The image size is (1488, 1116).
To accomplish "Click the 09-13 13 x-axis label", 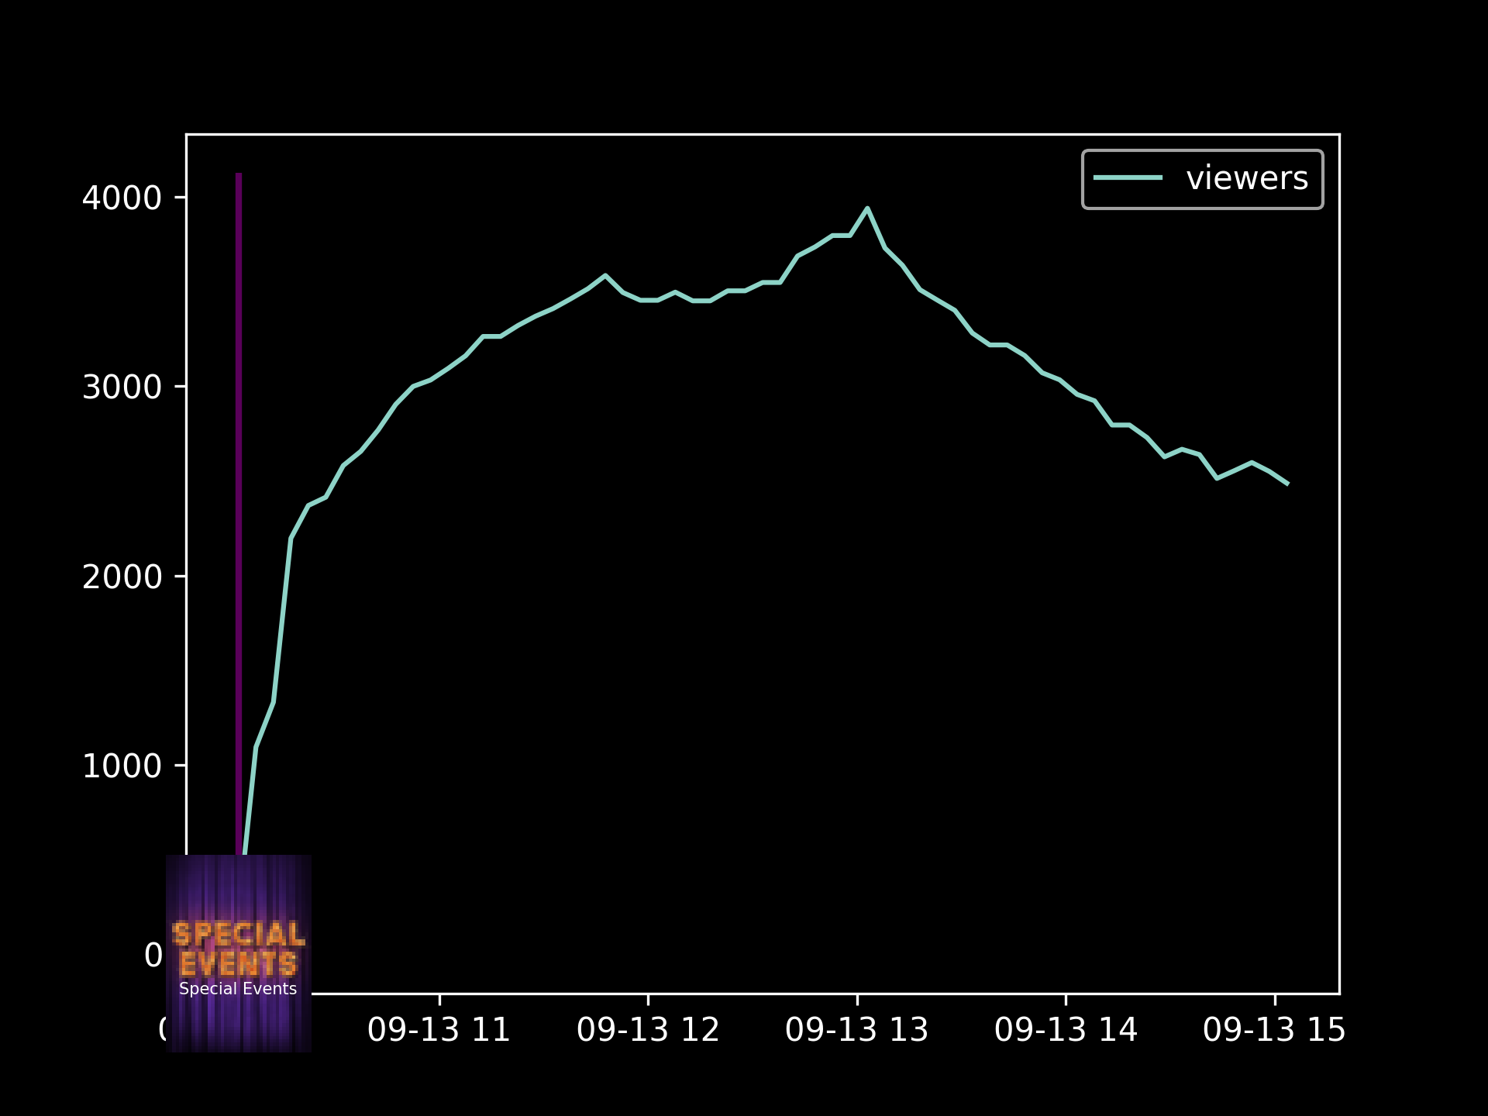I will pos(856,1031).
